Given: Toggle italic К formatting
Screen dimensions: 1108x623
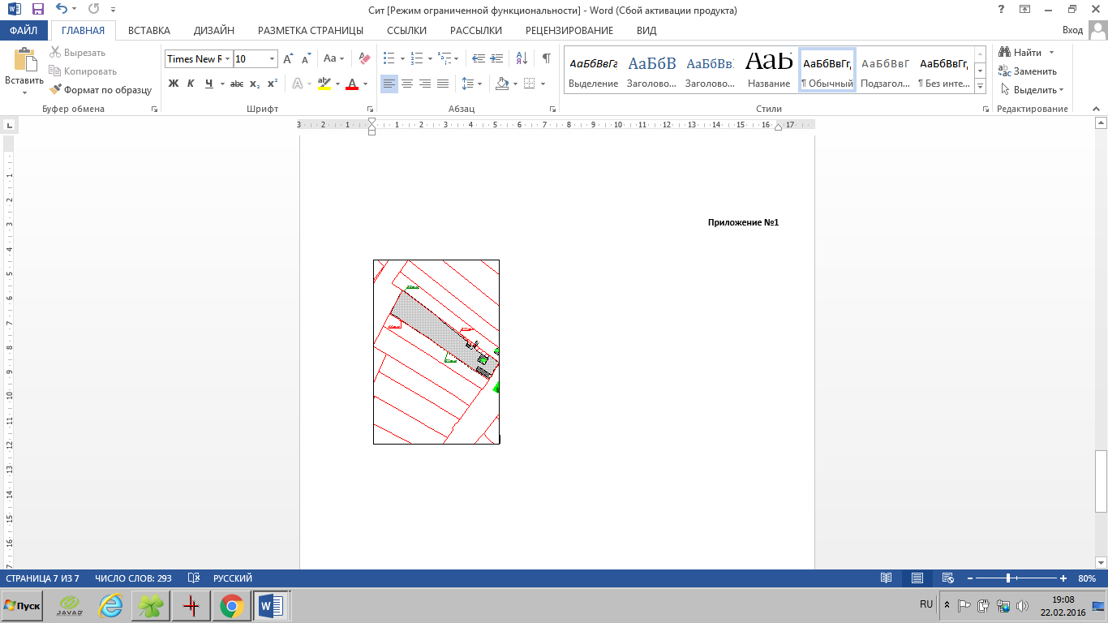Looking at the screenshot, I should pos(191,84).
